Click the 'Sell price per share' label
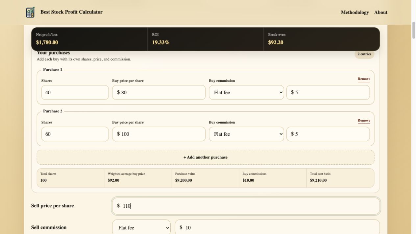The image size is (416, 234). (53, 206)
